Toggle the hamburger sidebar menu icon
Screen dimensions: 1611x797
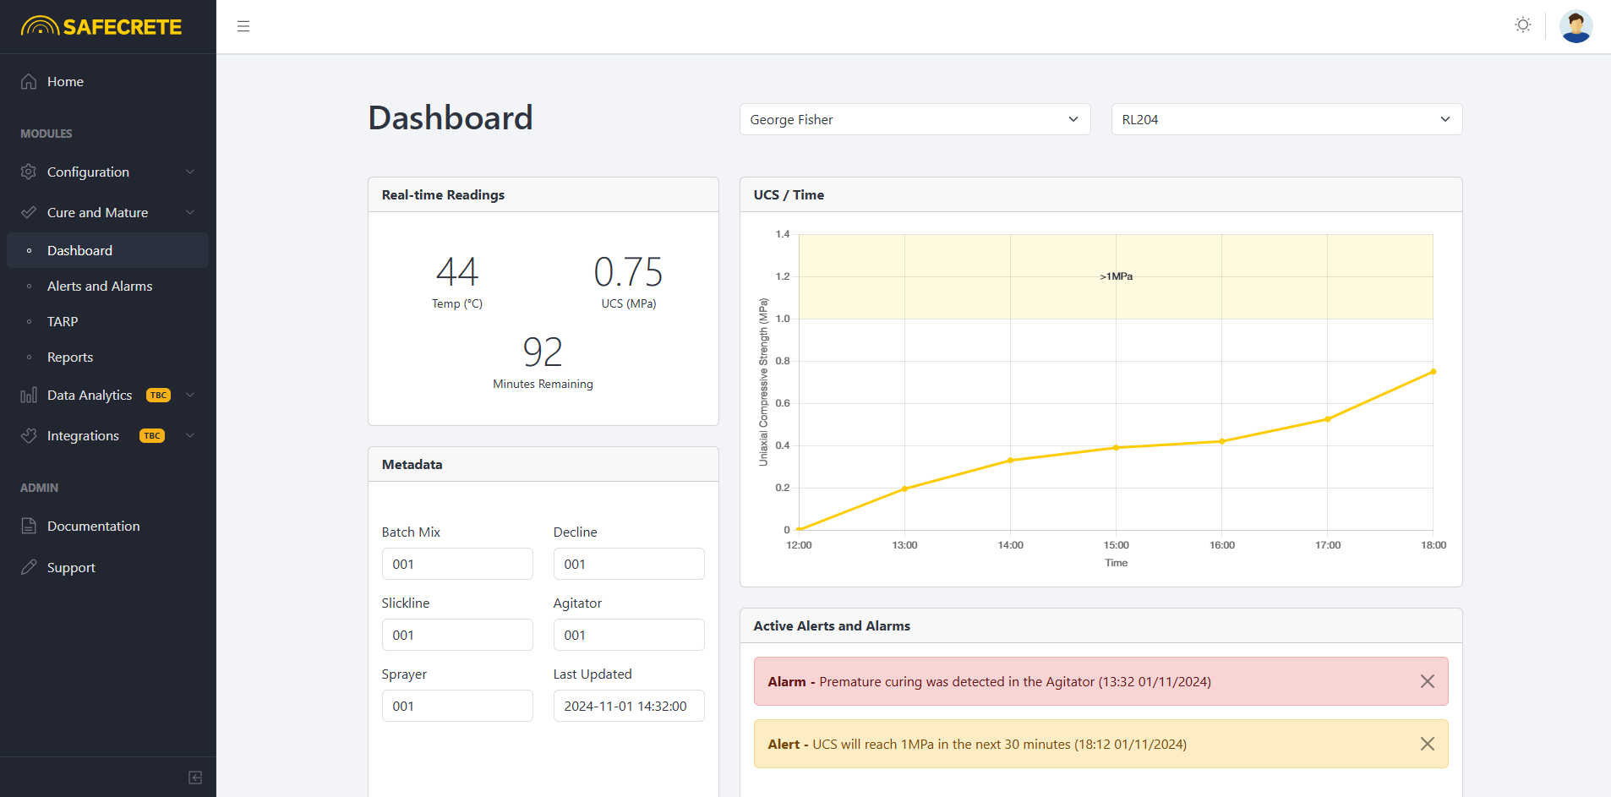(x=243, y=27)
